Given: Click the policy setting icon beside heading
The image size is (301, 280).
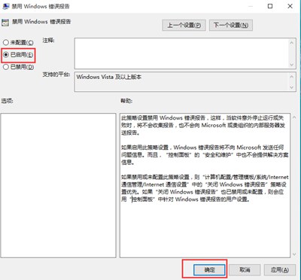Looking at the screenshot, I should coord(5,23).
